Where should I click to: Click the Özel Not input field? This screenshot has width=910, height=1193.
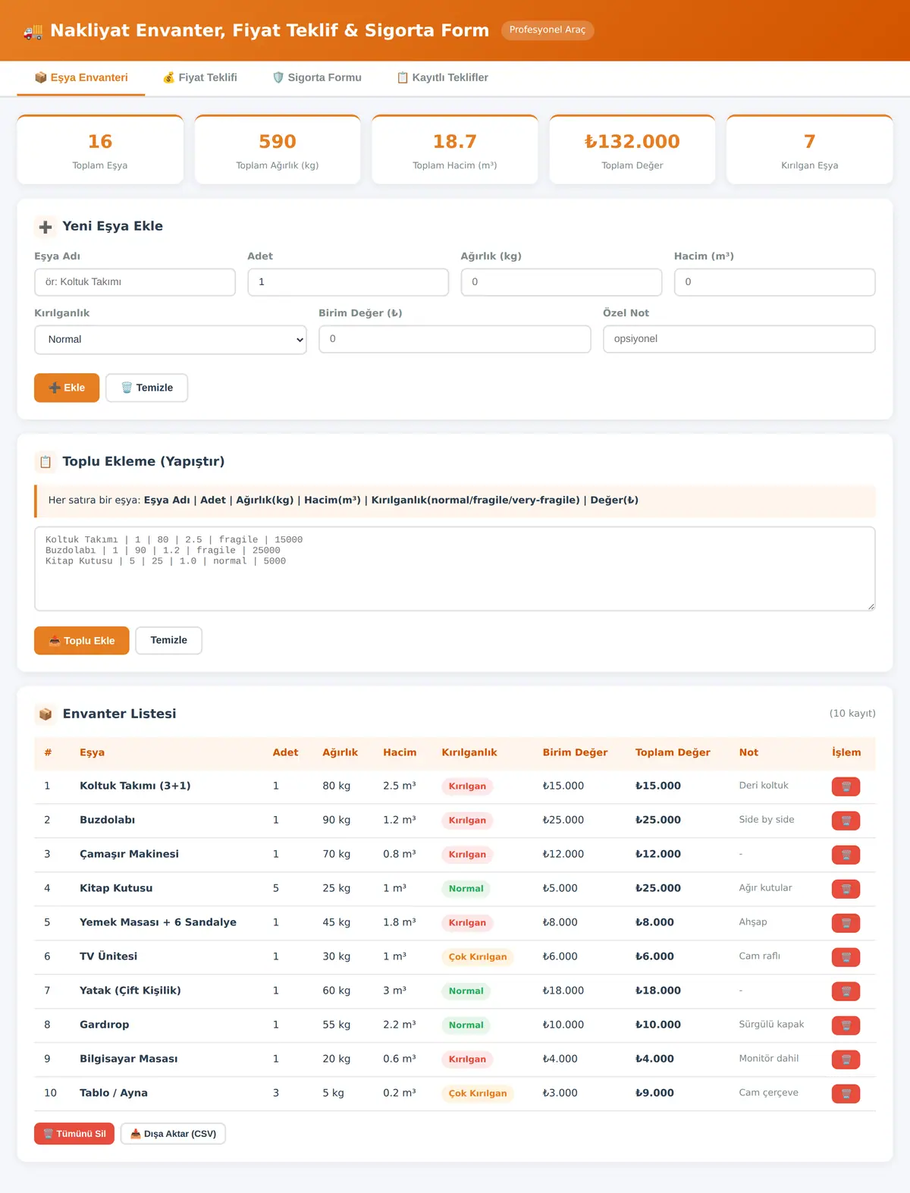coord(739,339)
